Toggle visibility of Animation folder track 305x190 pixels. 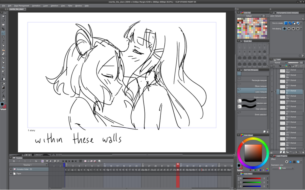click(11, 169)
